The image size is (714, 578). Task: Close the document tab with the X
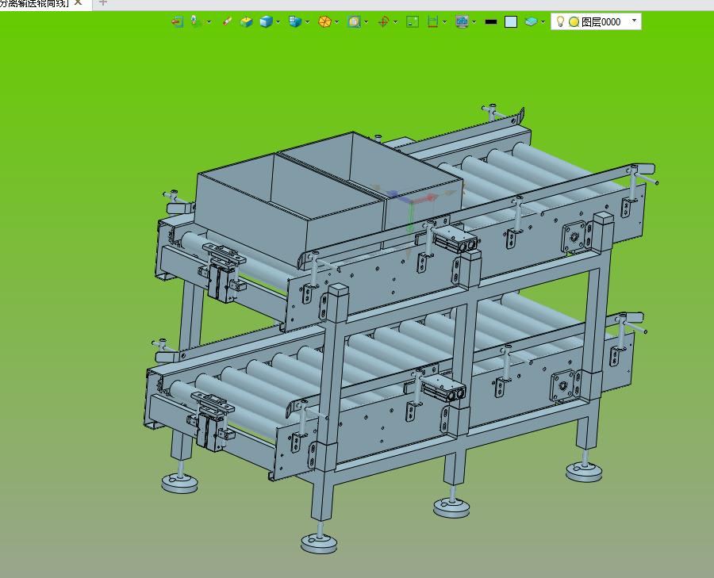tap(79, 2)
